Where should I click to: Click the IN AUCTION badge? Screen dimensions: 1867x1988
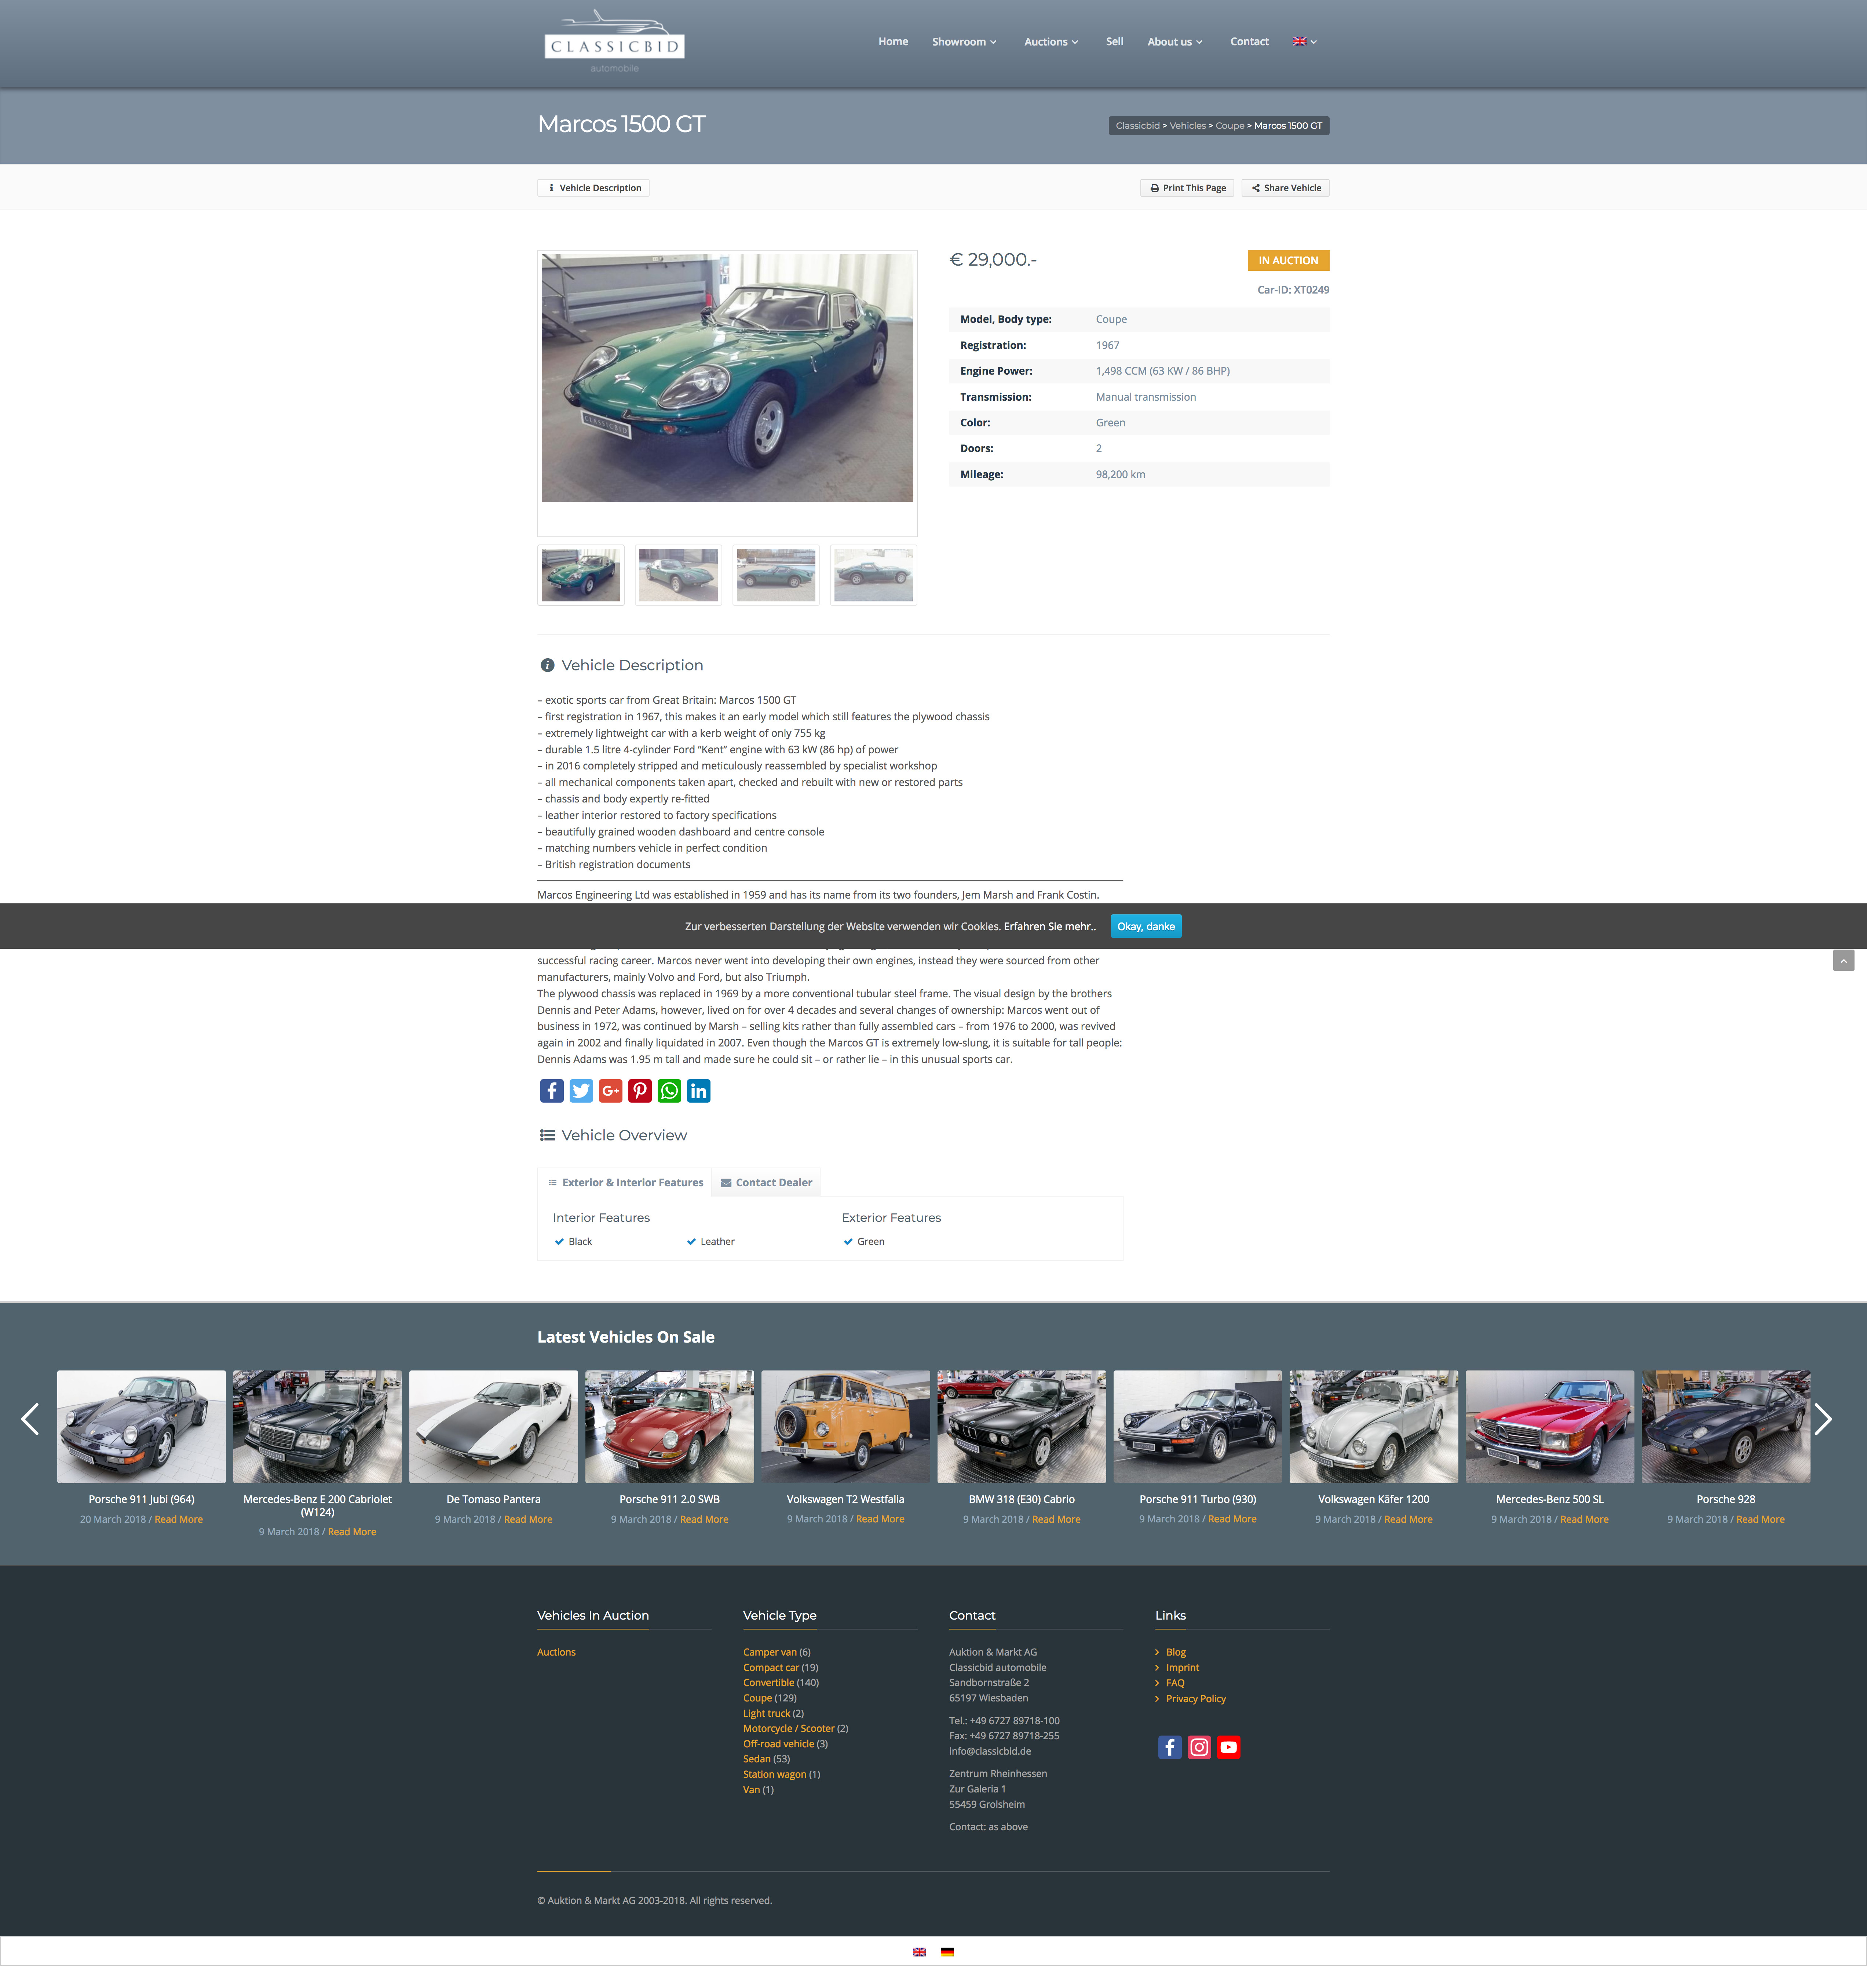click(x=1287, y=260)
